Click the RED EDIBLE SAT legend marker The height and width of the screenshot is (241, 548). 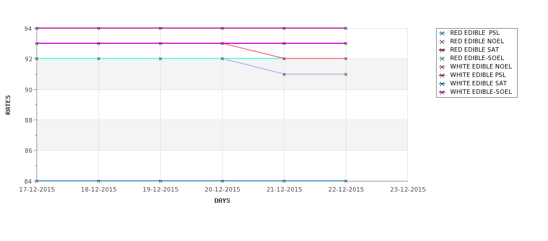(x=442, y=50)
